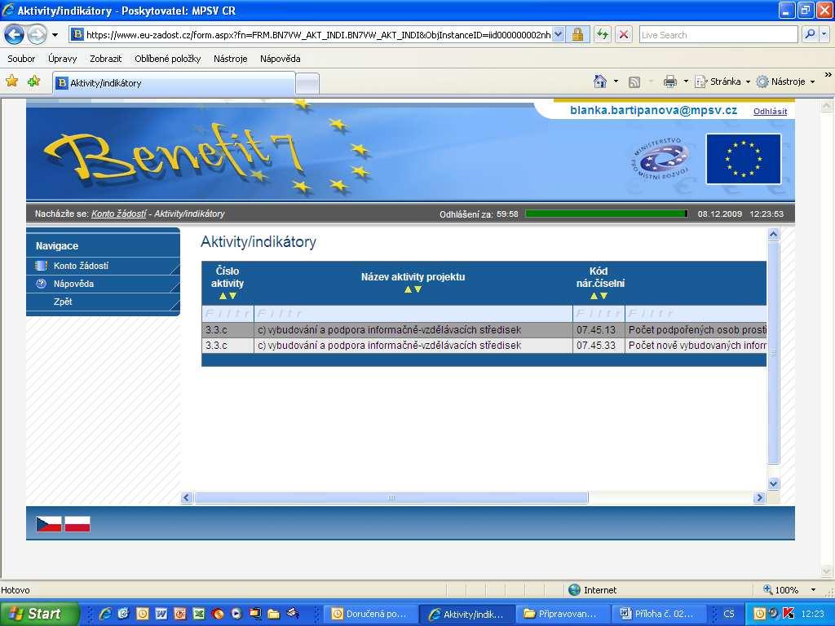Expand the Print dropdown arrow
This screenshot has width=835, height=626.
coord(685,82)
